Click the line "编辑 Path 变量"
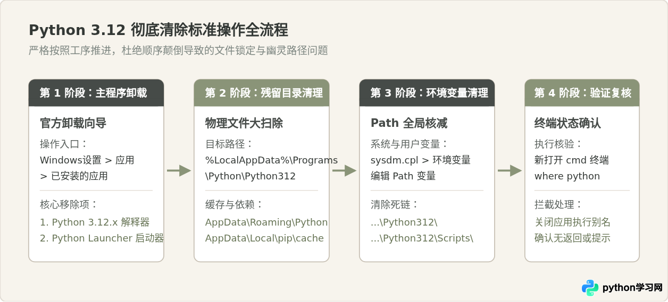Image resolution: width=668 pixels, height=302 pixels. coord(403,176)
